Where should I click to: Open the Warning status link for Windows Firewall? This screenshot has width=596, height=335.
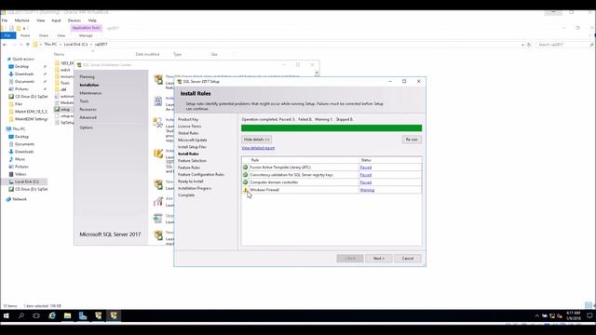367,190
